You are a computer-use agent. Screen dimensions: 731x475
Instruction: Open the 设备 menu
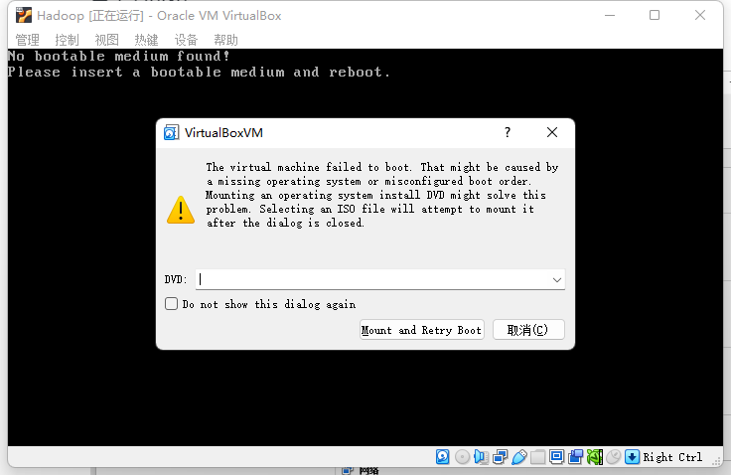(187, 40)
